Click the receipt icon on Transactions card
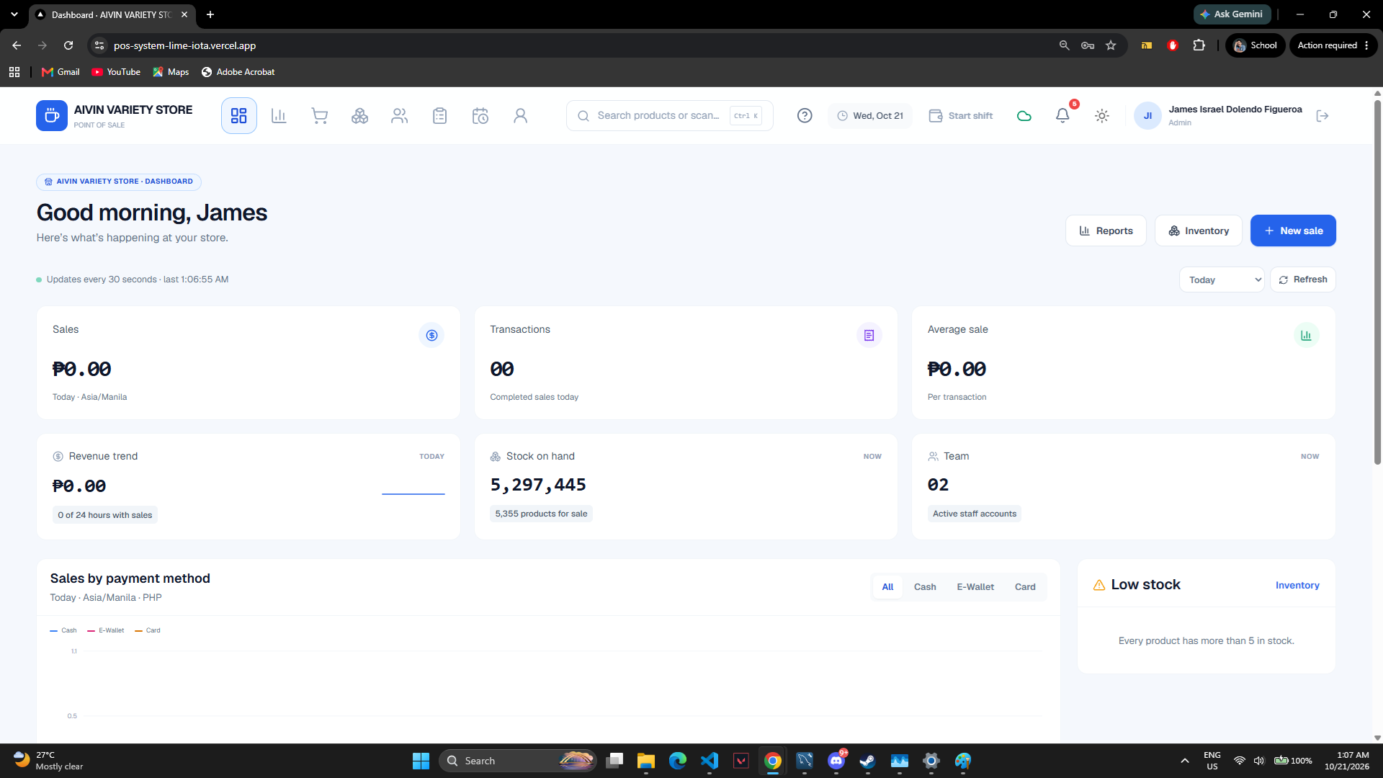Viewport: 1383px width, 778px height. click(x=869, y=335)
